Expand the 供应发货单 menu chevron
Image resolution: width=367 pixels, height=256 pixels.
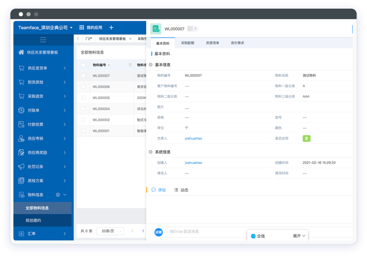click(x=64, y=68)
